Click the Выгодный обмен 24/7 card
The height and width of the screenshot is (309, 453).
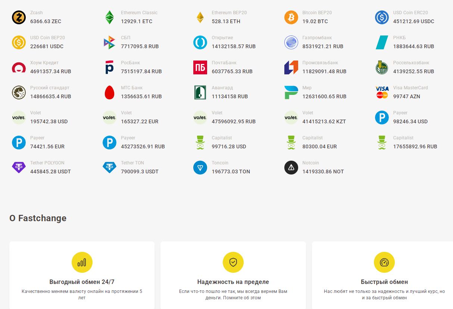[x=82, y=275]
